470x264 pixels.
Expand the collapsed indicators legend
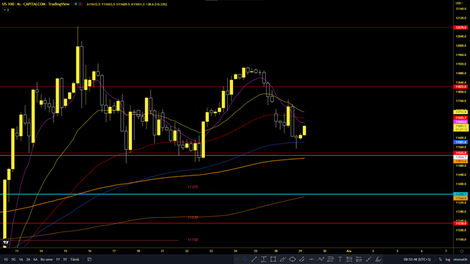coord(5,10)
